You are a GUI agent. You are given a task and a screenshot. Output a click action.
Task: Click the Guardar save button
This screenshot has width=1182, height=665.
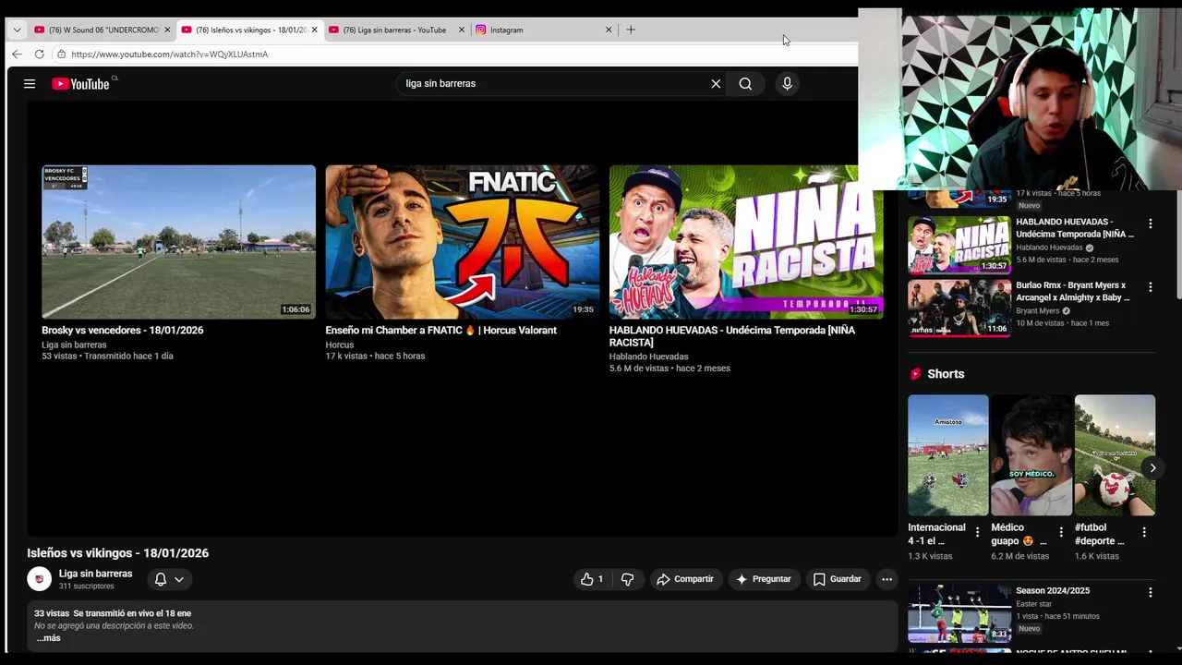pyautogui.click(x=838, y=579)
